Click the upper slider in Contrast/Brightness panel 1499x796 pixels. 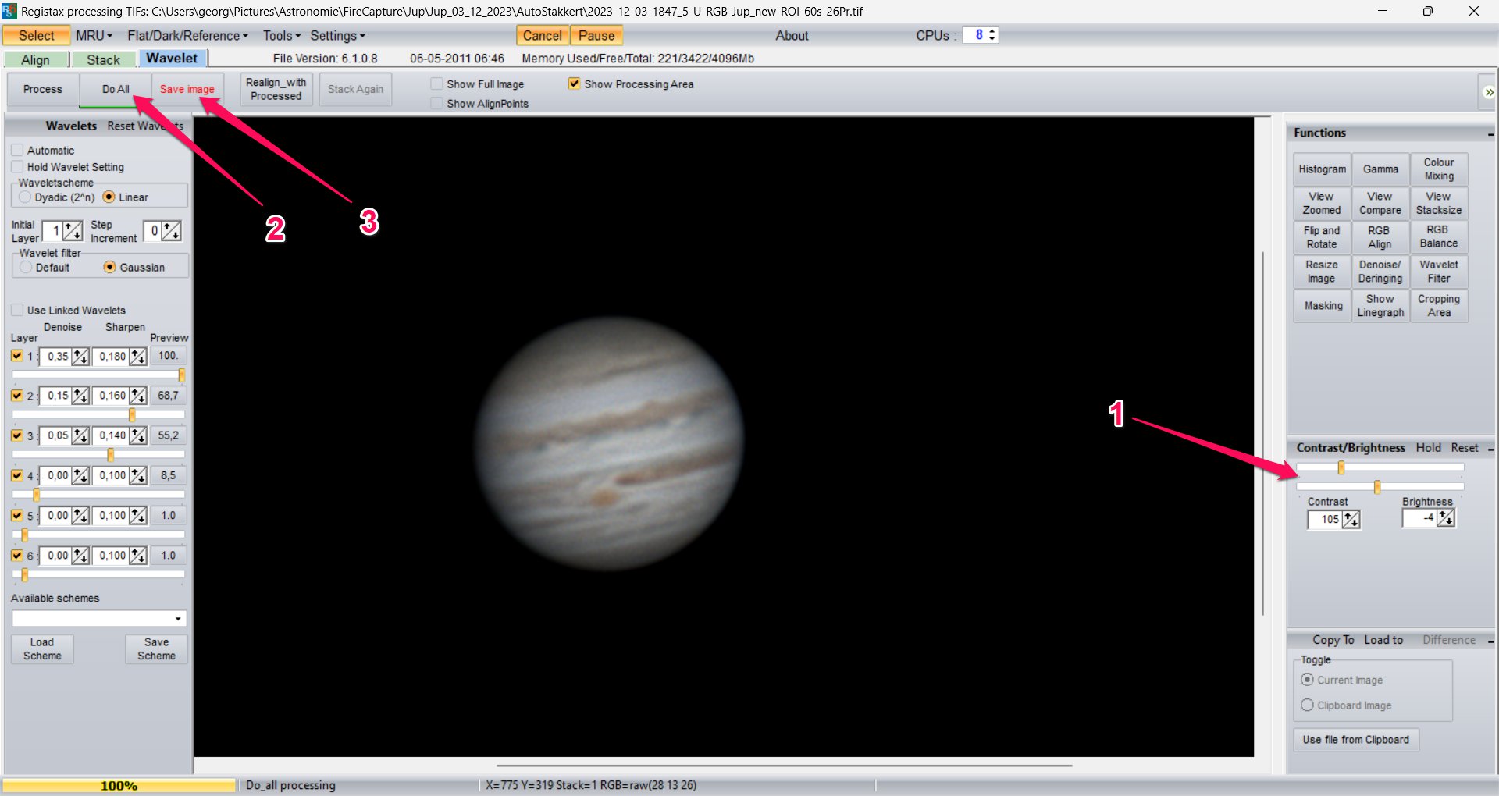(1380, 467)
